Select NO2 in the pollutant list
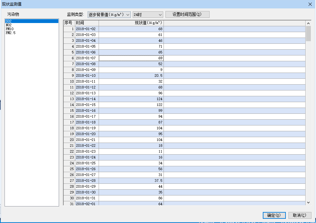Screen dimensions: 316x223 point(9,25)
